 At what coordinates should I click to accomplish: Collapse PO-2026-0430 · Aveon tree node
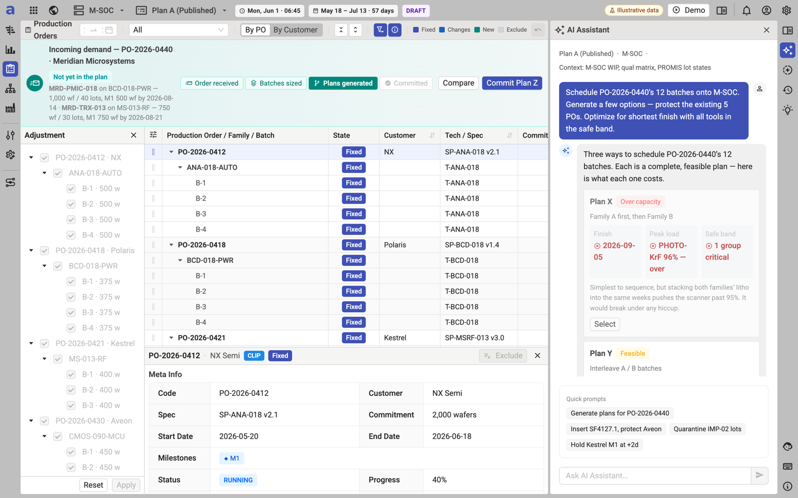pyautogui.click(x=31, y=421)
